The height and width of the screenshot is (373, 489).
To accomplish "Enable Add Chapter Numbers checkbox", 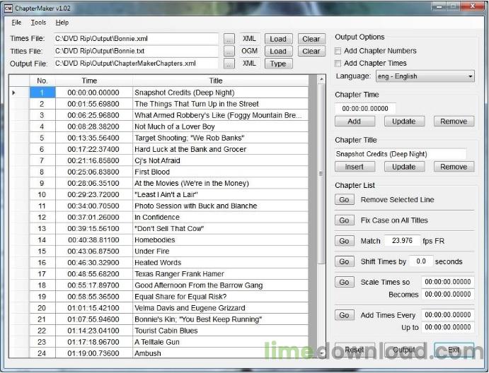I will (338, 51).
